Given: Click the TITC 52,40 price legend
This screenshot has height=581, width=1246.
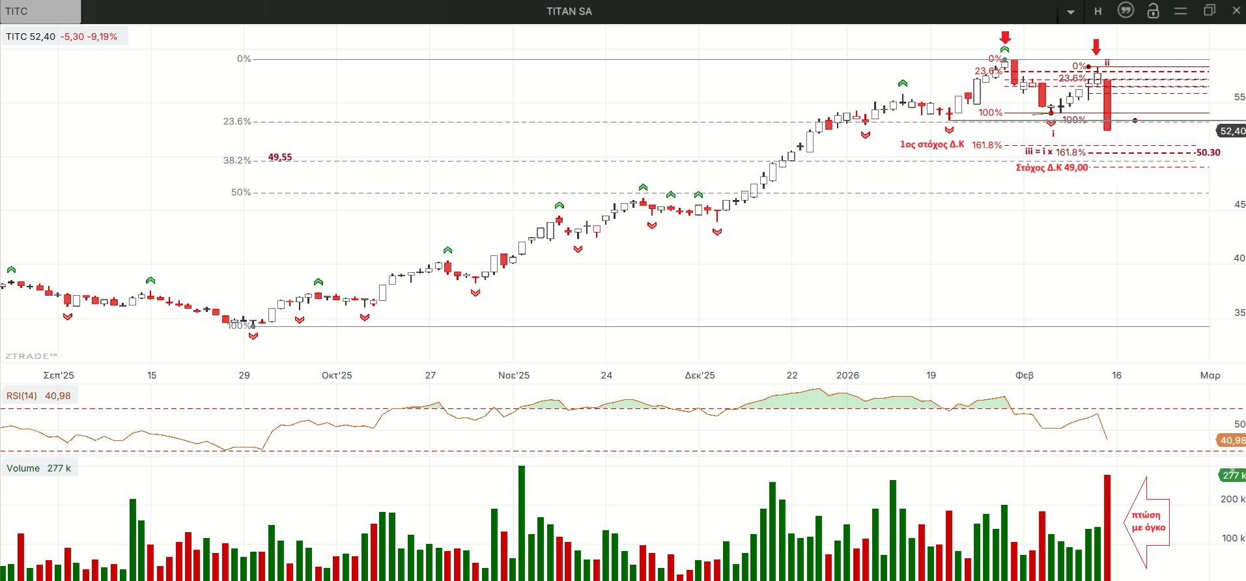Looking at the screenshot, I should click(62, 36).
